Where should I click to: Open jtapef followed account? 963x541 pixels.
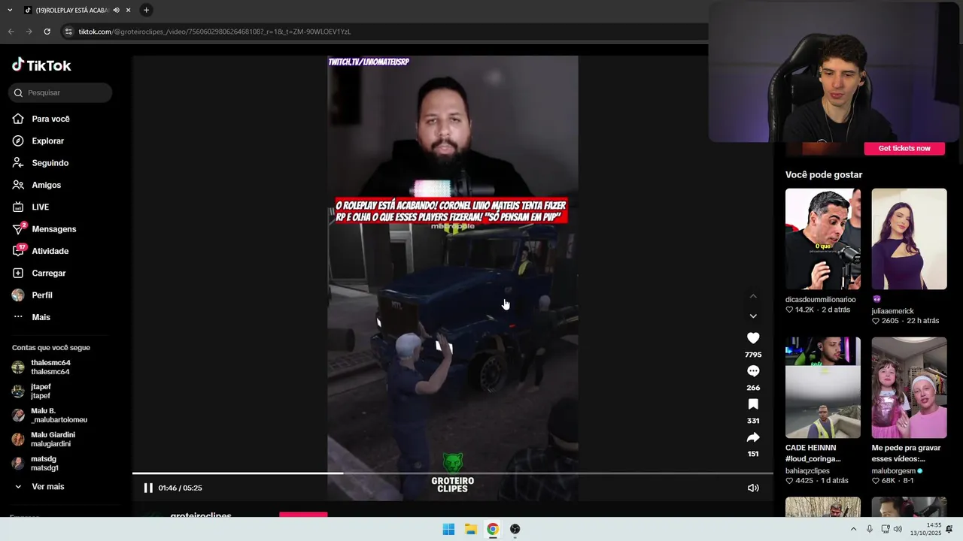pyautogui.click(x=32, y=391)
